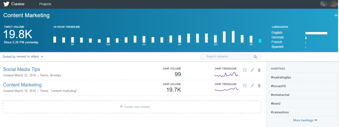Open the Content Marketing stream link

click(x=22, y=85)
